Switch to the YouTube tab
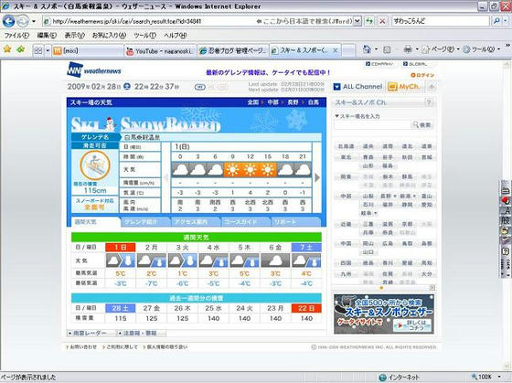 [160, 51]
